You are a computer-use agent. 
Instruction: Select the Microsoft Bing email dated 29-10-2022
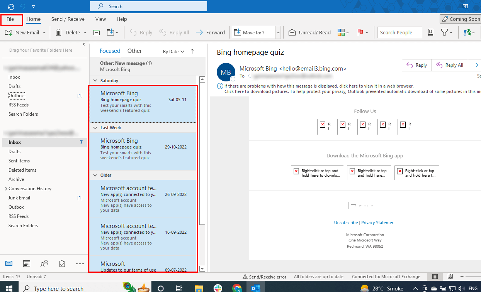coord(143,151)
